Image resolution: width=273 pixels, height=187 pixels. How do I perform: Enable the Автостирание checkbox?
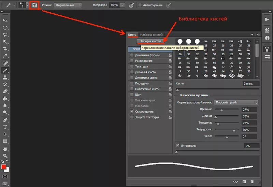[x=140, y=5]
